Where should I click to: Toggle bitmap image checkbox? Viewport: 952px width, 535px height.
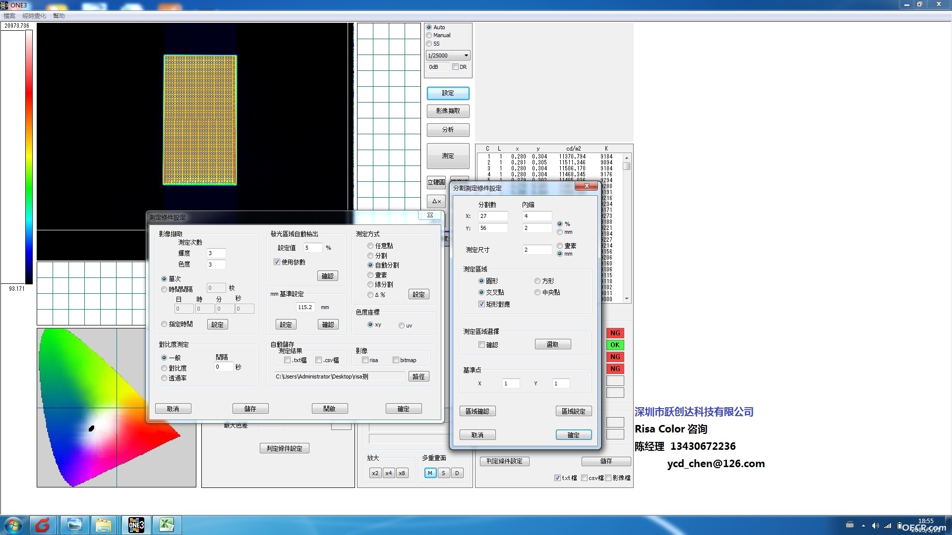click(396, 360)
